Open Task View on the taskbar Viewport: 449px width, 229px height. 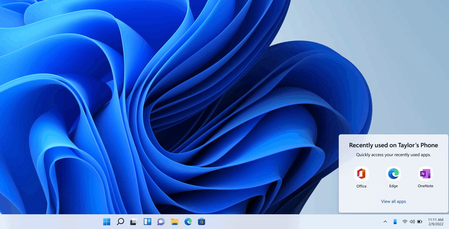click(134, 222)
